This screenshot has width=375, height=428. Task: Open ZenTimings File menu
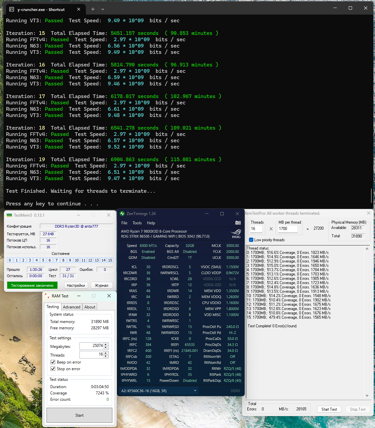click(124, 223)
